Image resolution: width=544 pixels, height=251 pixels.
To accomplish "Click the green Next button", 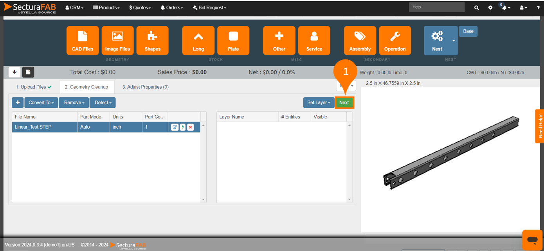I will (344, 102).
